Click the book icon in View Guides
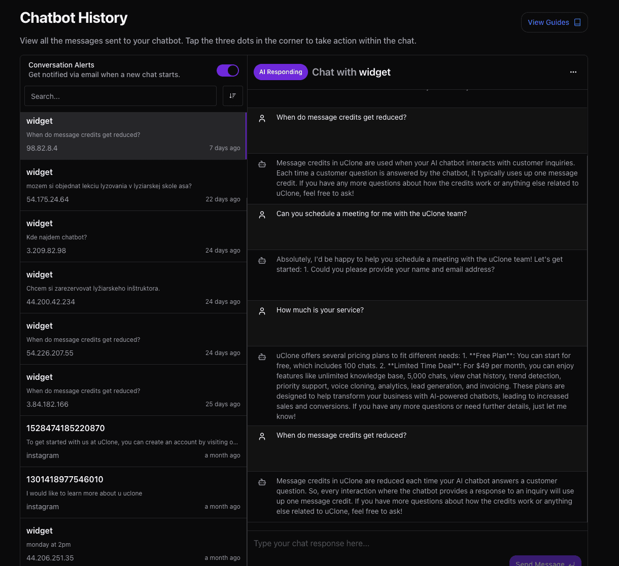The image size is (619, 566). (577, 22)
